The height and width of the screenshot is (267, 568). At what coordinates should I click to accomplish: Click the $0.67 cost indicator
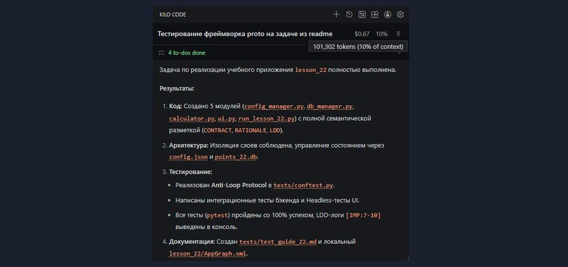pos(362,34)
